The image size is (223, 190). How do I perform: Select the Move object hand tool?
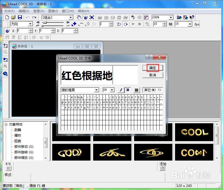pyautogui.click(x=79, y=17)
